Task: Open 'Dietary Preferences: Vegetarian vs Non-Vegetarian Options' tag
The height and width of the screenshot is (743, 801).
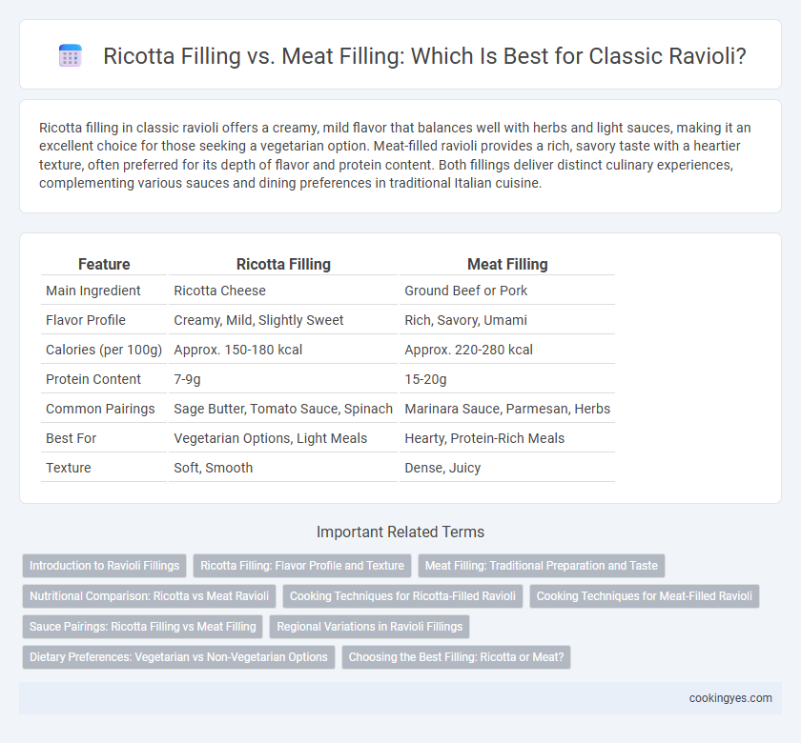Action: [178, 656]
